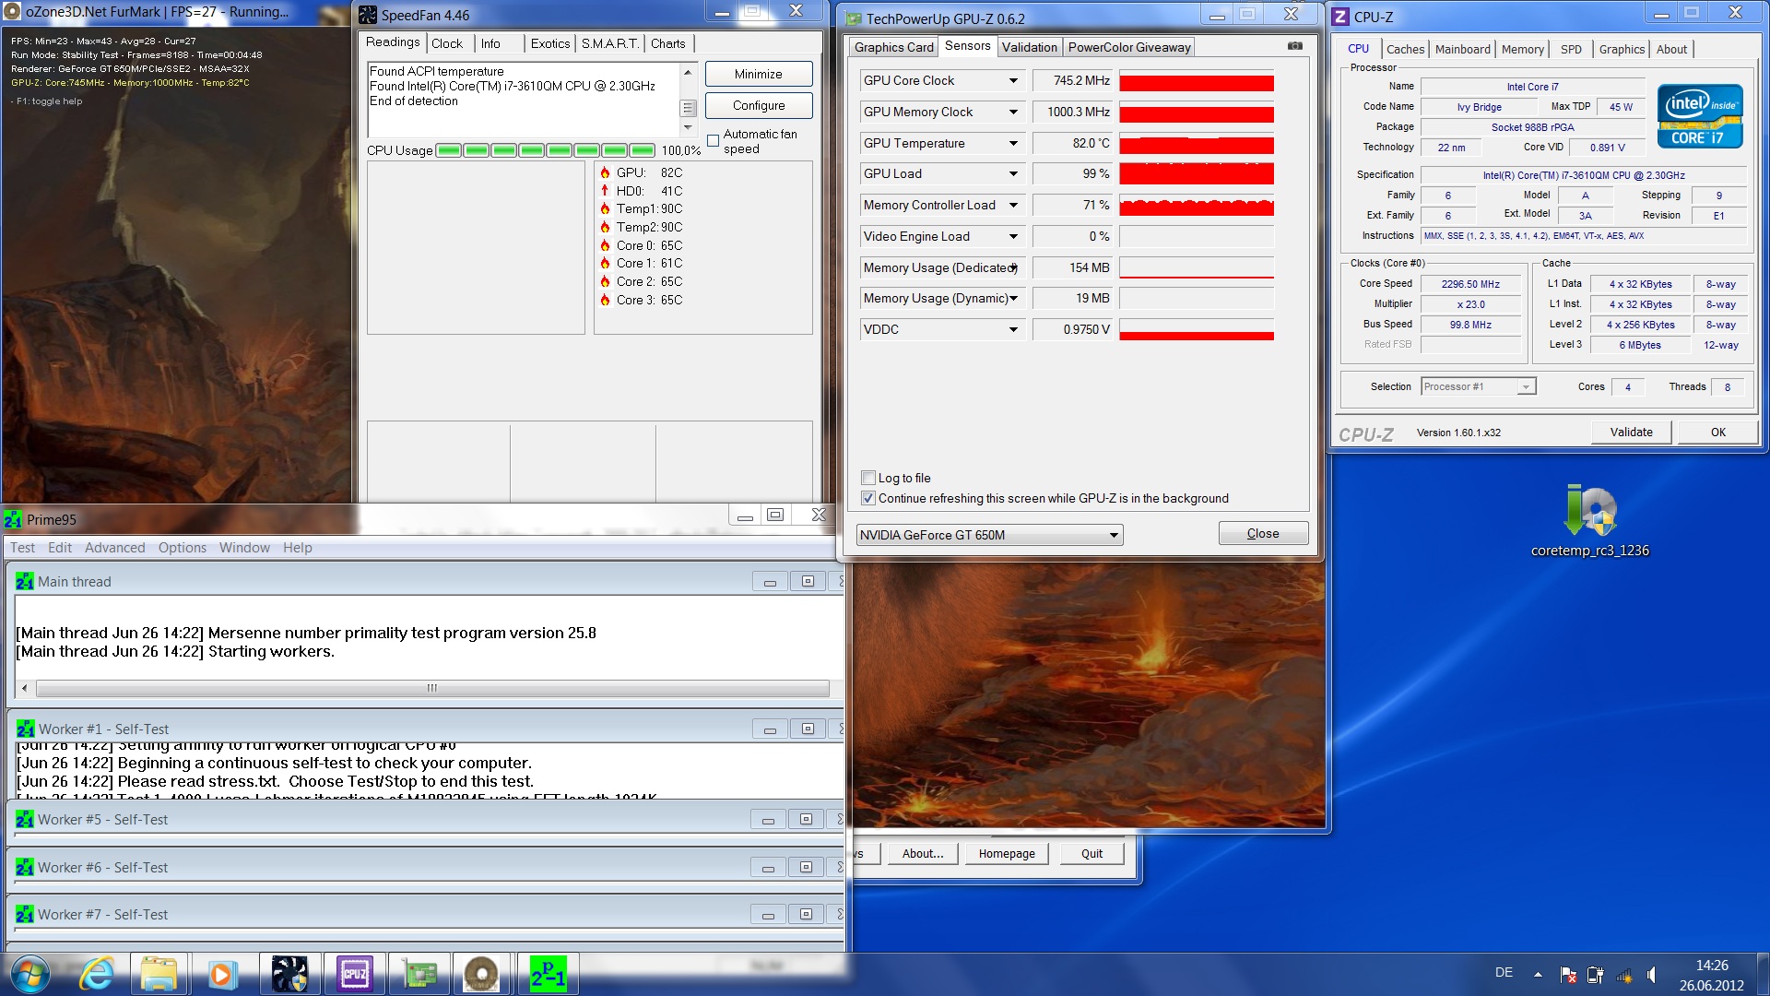The height and width of the screenshot is (996, 1770).
Task: Click the Validate button in CPU-Z
Action: click(x=1630, y=432)
